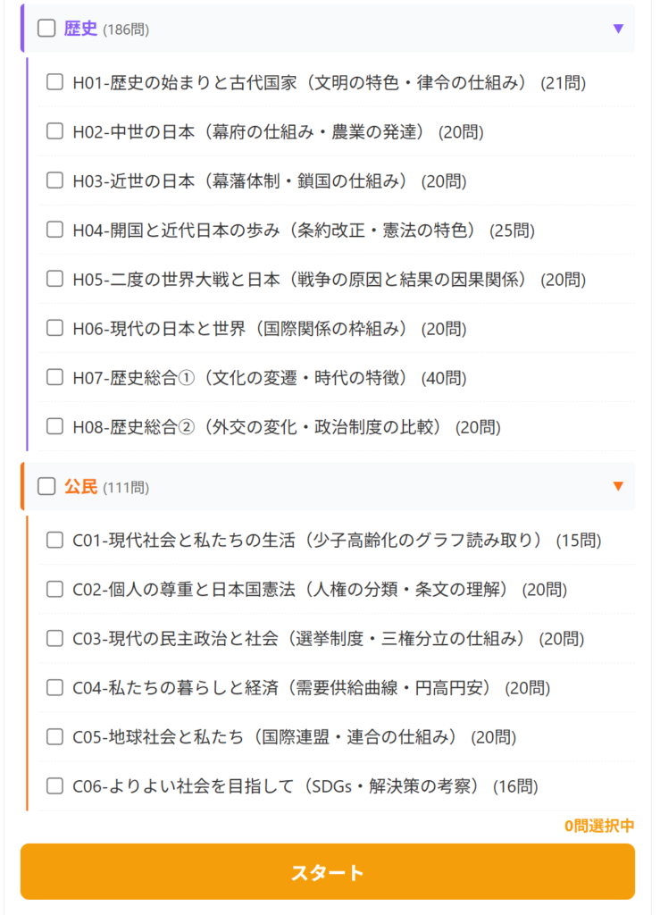Check the C06 よりよい社会を目指して checkbox
660x915 pixels.
point(54,786)
